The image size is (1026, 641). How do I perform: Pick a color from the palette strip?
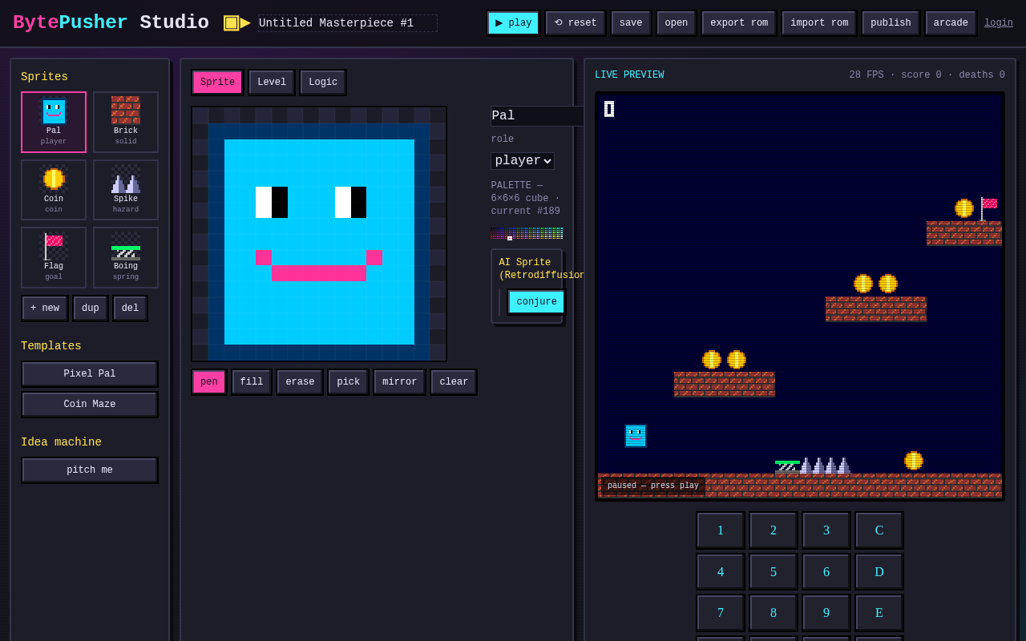pos(527,233)
